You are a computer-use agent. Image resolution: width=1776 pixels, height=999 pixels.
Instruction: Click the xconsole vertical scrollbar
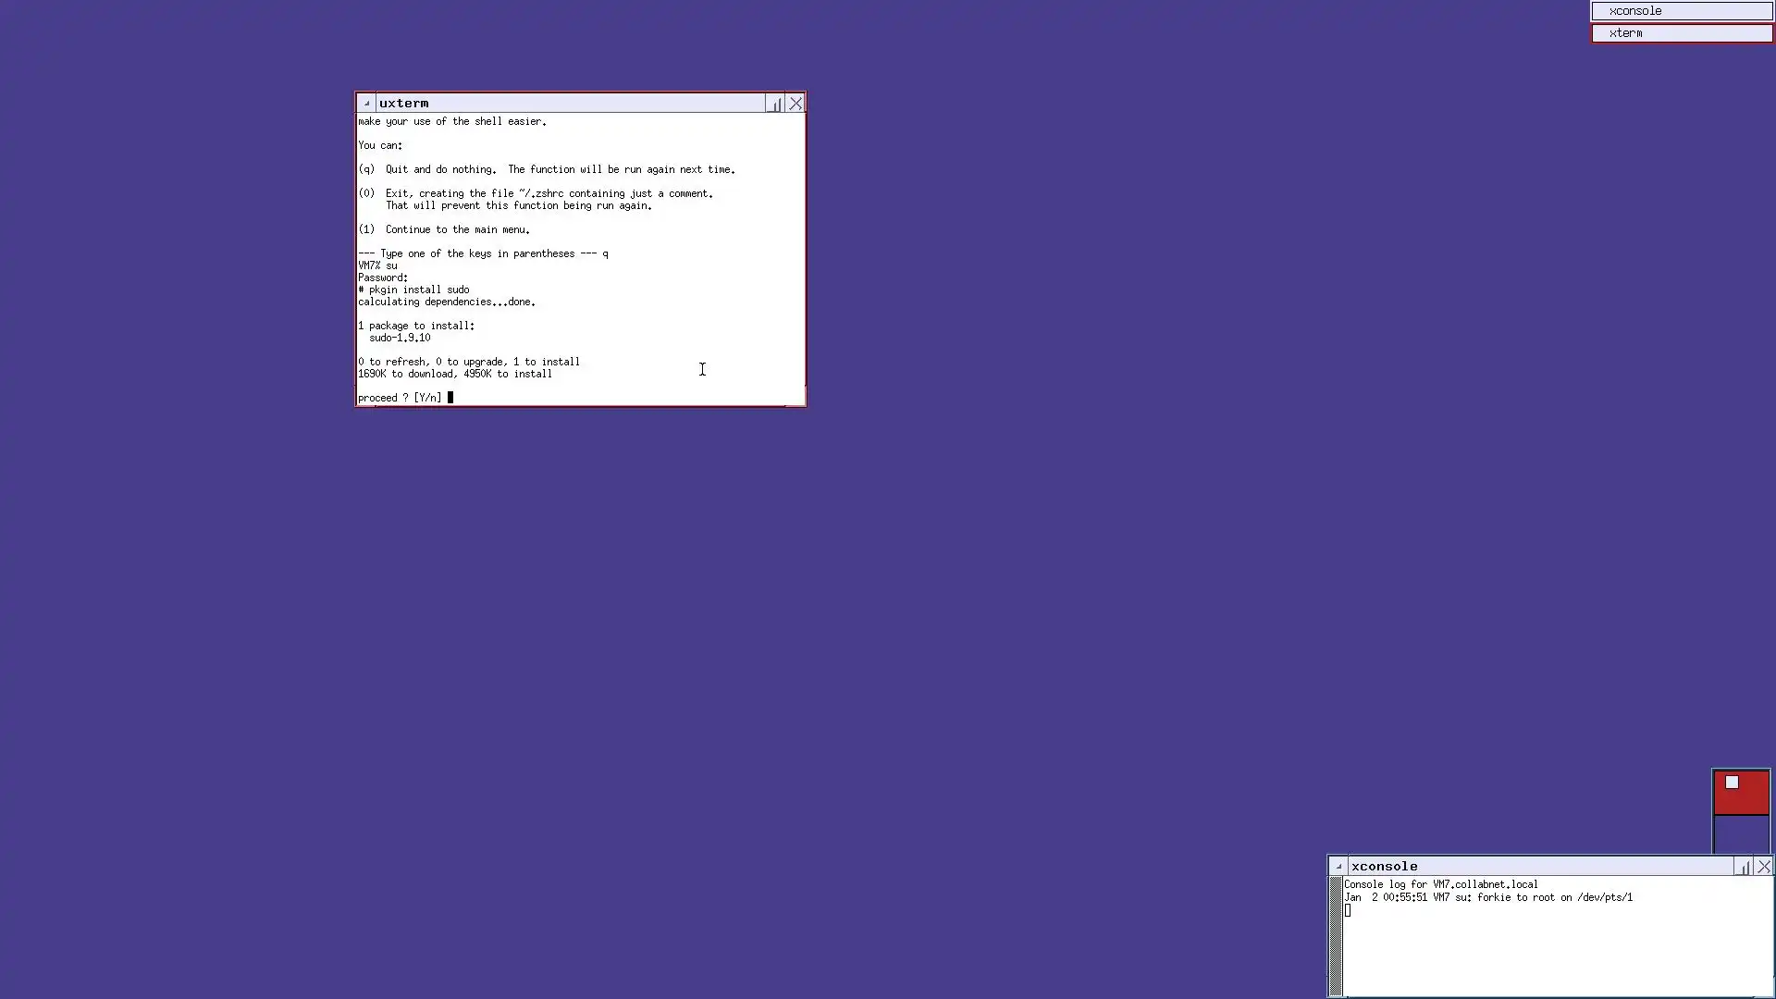pyautogui.click(x=1335, y=934)
